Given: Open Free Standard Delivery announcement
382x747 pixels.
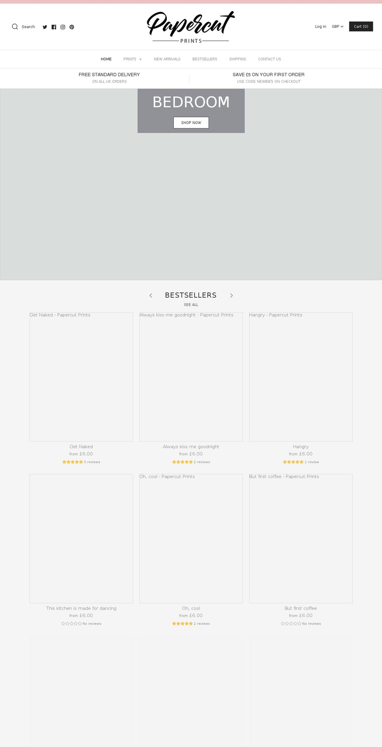Looking at the screenshot, I should click(x=109, y=78).
